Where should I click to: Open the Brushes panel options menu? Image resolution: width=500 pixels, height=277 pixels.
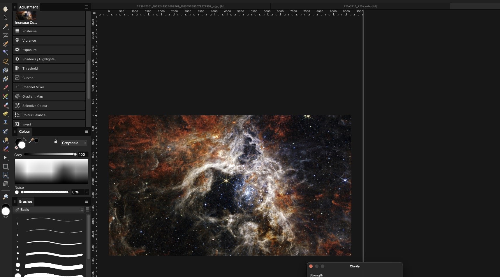coord(87,201)
